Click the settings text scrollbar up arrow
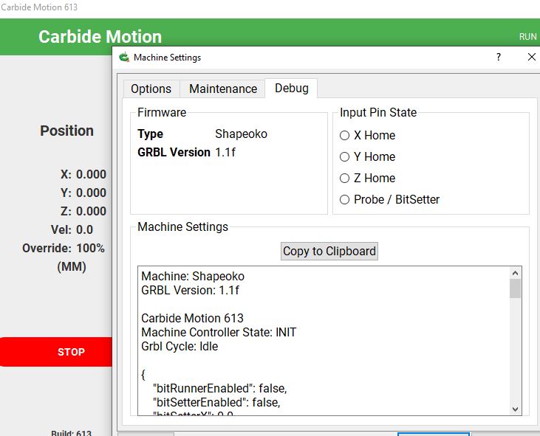The image size is (540, 436). (x=515, y=273)
